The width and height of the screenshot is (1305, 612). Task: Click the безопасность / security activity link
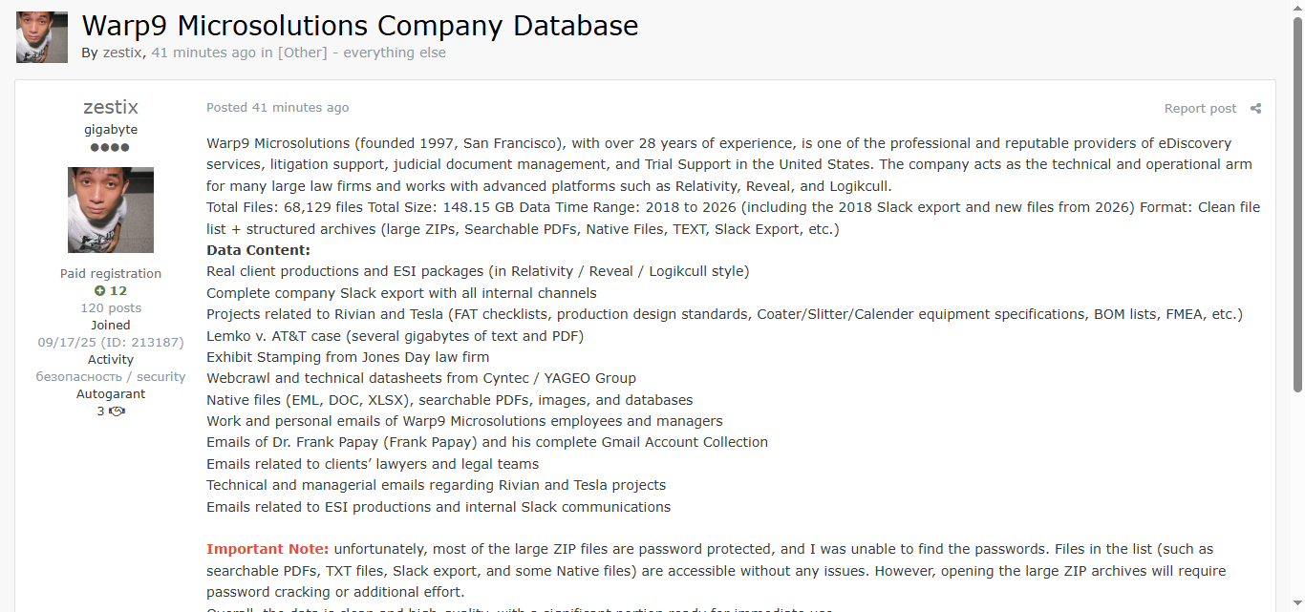coord(111,377)
